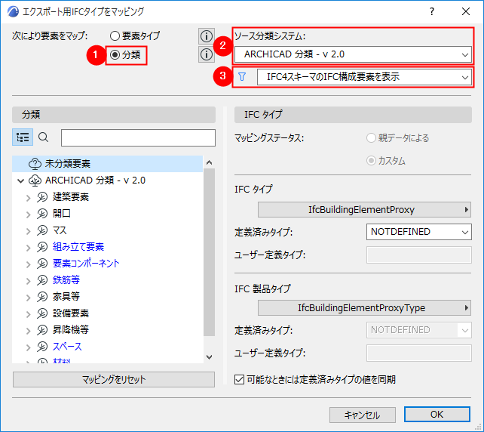The width and height of the screenshot is (484, 432).
Task: Expand the 昇降機等 branch
Action: coord(29,331)
